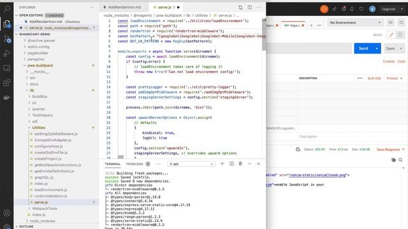Expand the peregrine folder
Screen dimensions: 408x229
(x=36, y=59)
